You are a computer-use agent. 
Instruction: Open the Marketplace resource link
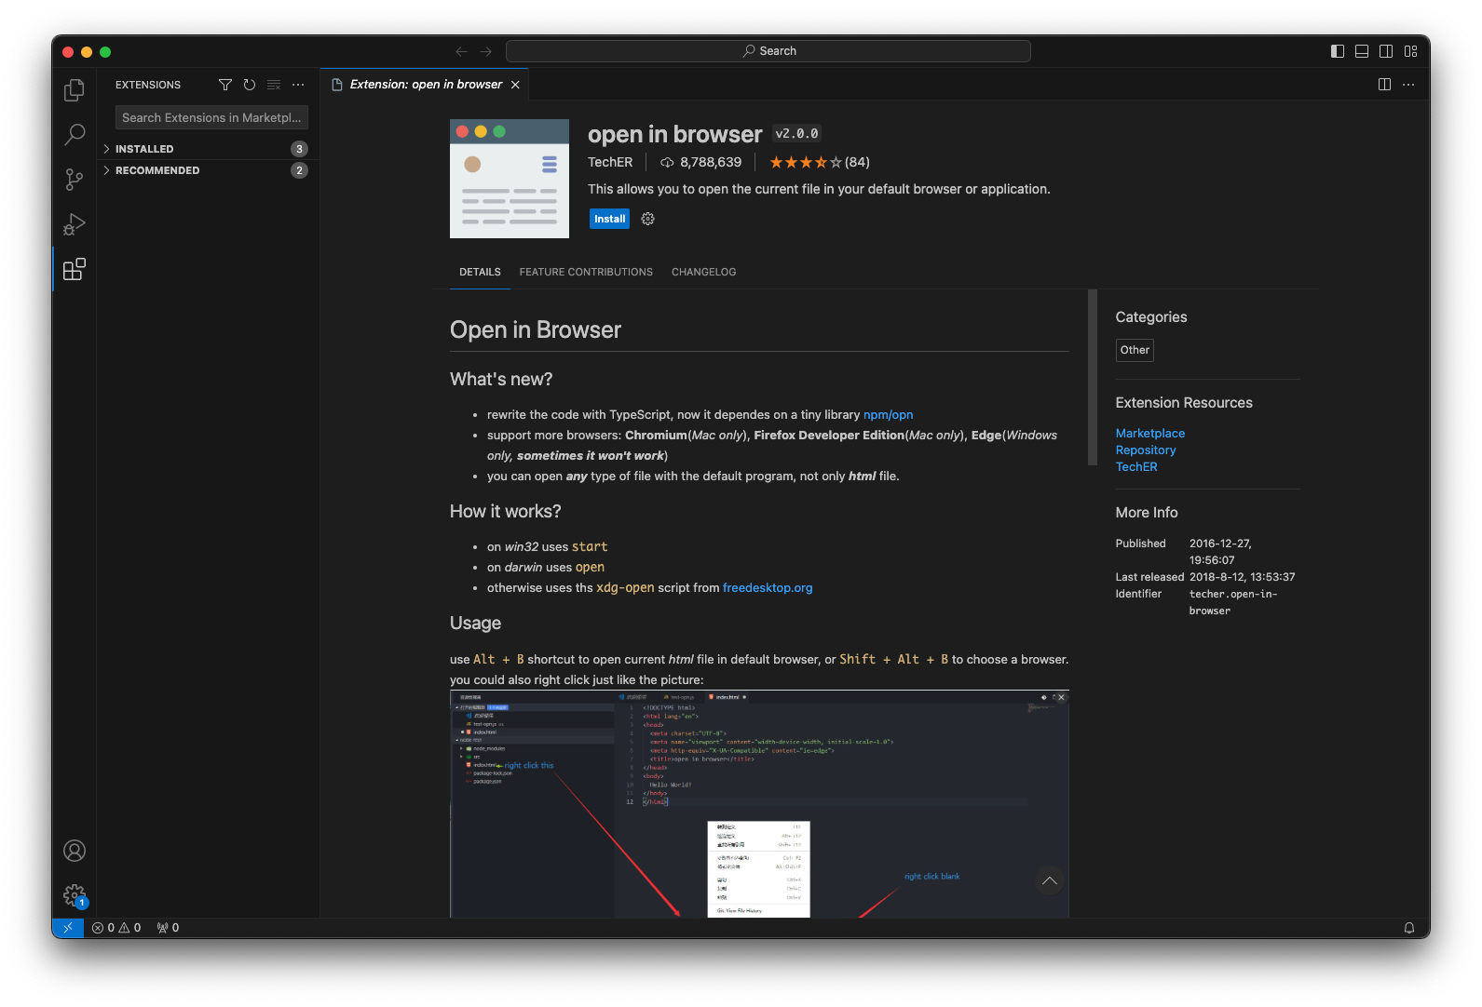(x=1150, y=434)
